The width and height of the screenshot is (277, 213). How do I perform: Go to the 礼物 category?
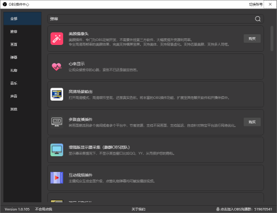click(23, 70)
